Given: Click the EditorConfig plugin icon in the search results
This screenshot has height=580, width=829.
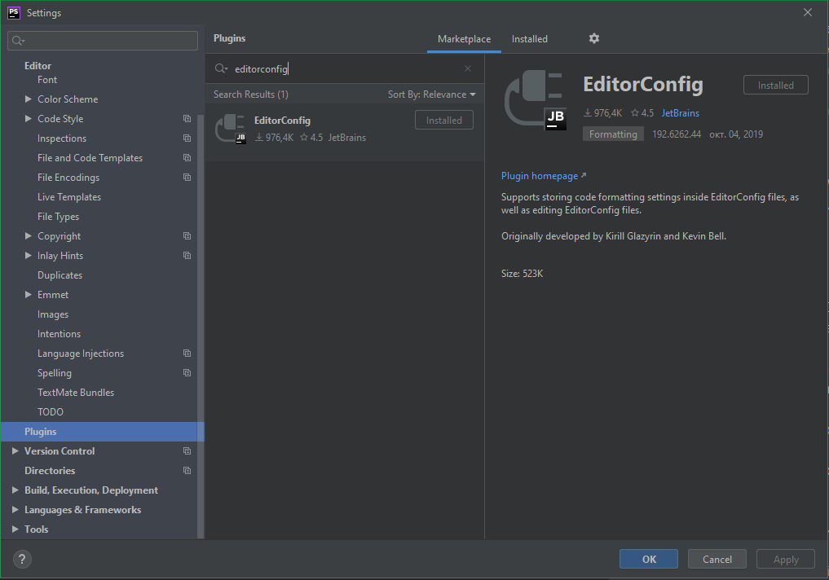Looking at the screenshot, I should coord(231,129).
